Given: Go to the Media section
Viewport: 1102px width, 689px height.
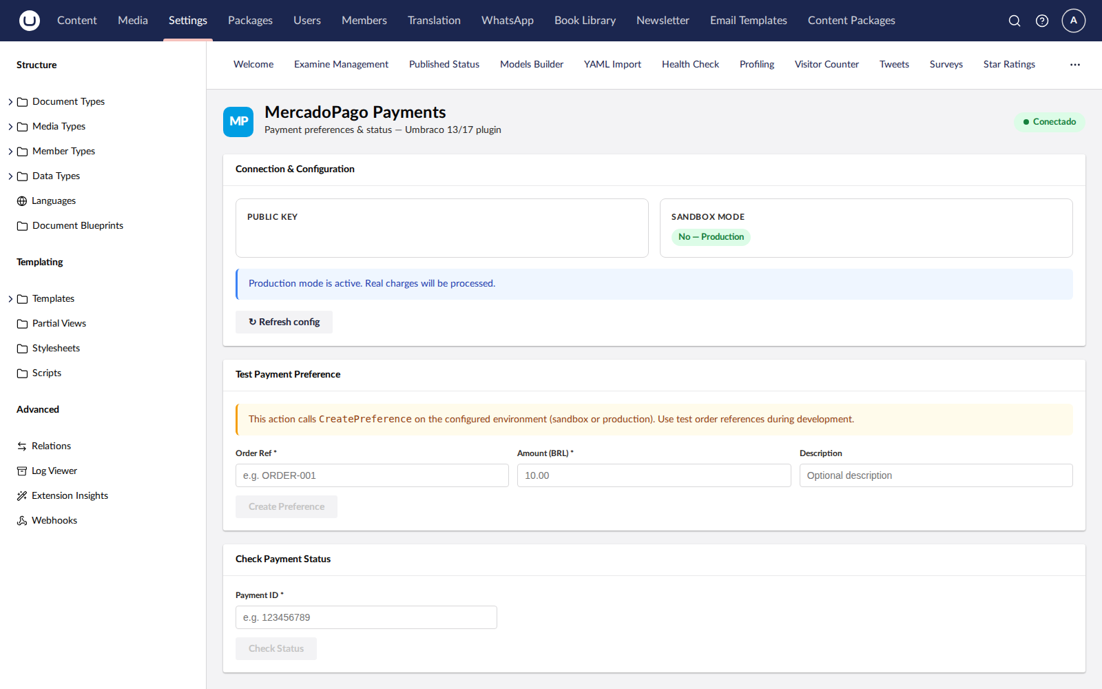Looking at the screenshot, I should pyautogui.click(x=133, y=21).
